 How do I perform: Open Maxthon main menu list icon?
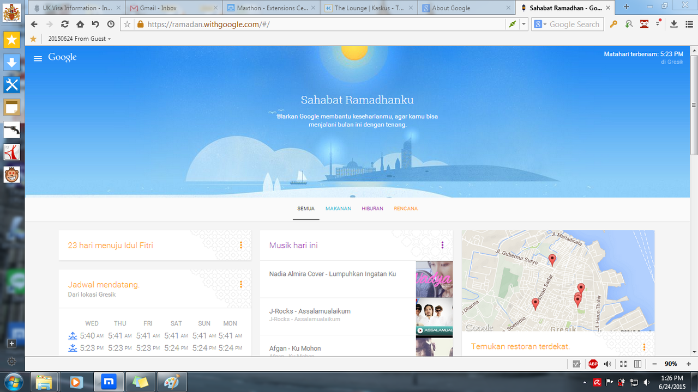pos(689,24)
